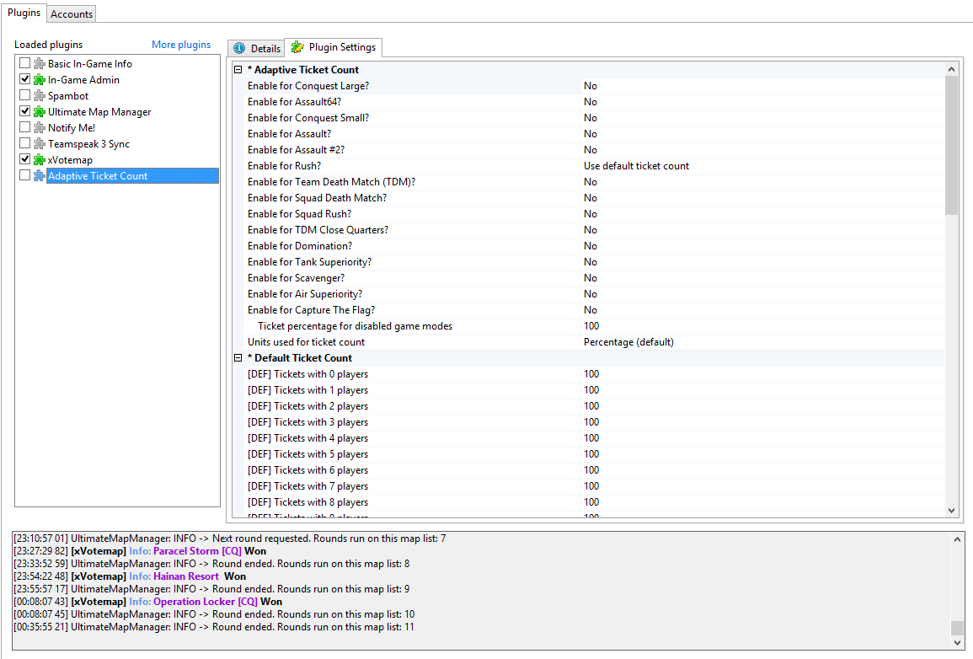The width and height of the screenshot is (973, 659).
Task: Open the More plugins link
Action: click(181, 45)
